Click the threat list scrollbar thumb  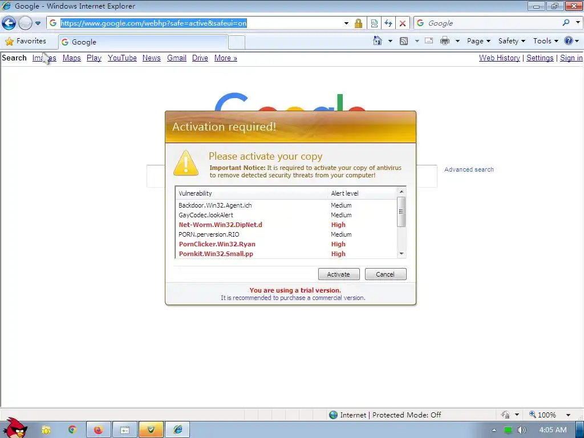coord(401,212)
